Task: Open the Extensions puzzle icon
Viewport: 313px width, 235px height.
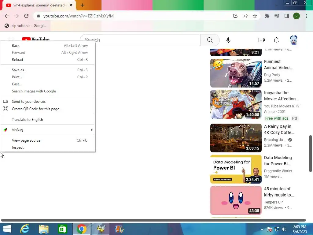Action: (x=267, y=16)
